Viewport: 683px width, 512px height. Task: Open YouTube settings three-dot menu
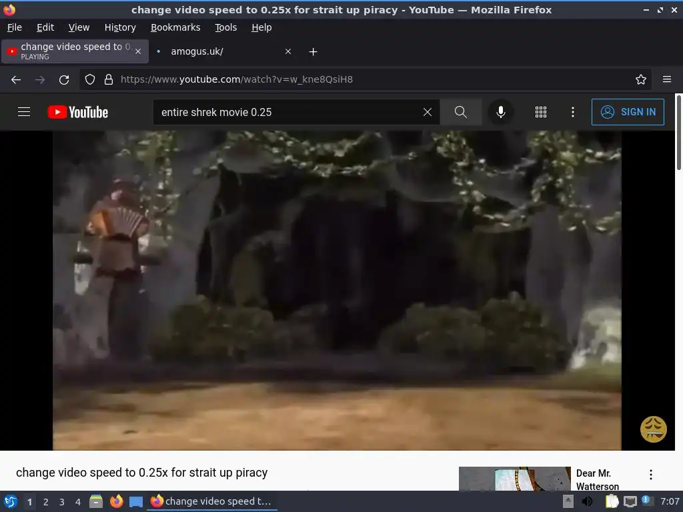(x=572, y=112)
